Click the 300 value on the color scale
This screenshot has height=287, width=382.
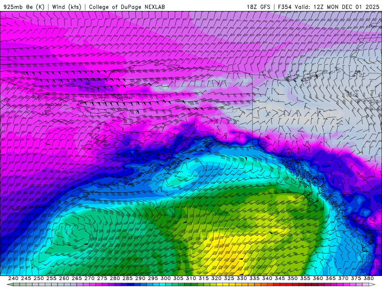[165, 278]
